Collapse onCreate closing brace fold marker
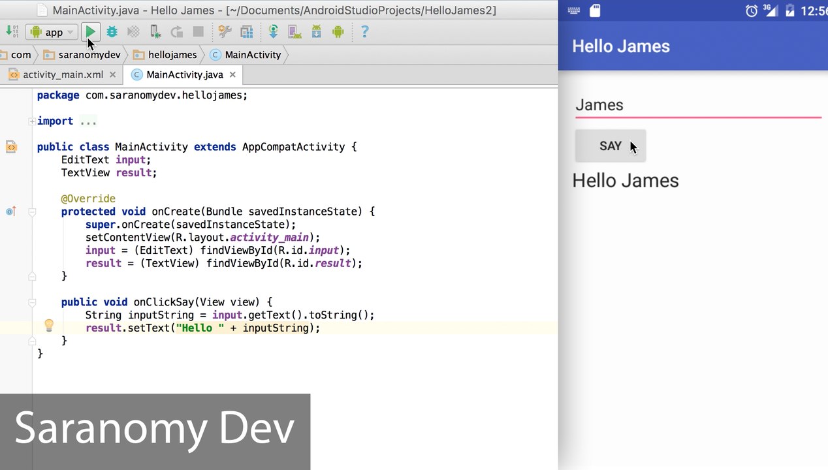Viewport: 828px width, 470px height. pyautogui.click(x=32, y=276)
